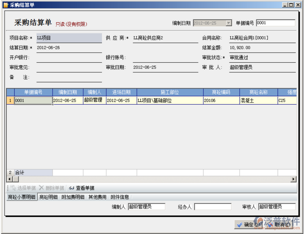
Task: Click the empty 经办人 input field
Action: (x=213, y=207)
